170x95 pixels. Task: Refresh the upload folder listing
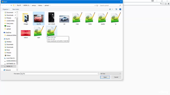coord(97,5)
